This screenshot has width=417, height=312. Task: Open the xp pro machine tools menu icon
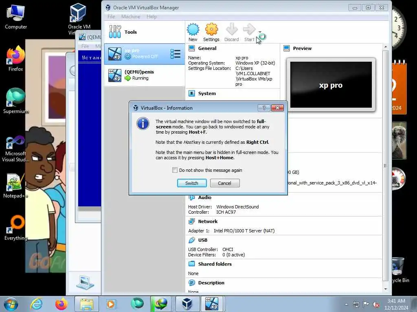[175, 54]
